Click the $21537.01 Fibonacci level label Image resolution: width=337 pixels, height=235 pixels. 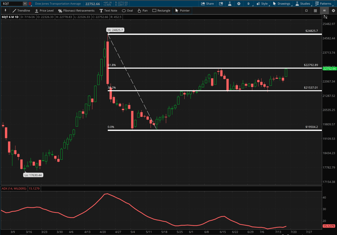pyautogui.click(x=311, y=87)
